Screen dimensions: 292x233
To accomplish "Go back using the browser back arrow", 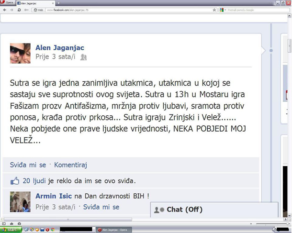I will [x=5, y=10].
